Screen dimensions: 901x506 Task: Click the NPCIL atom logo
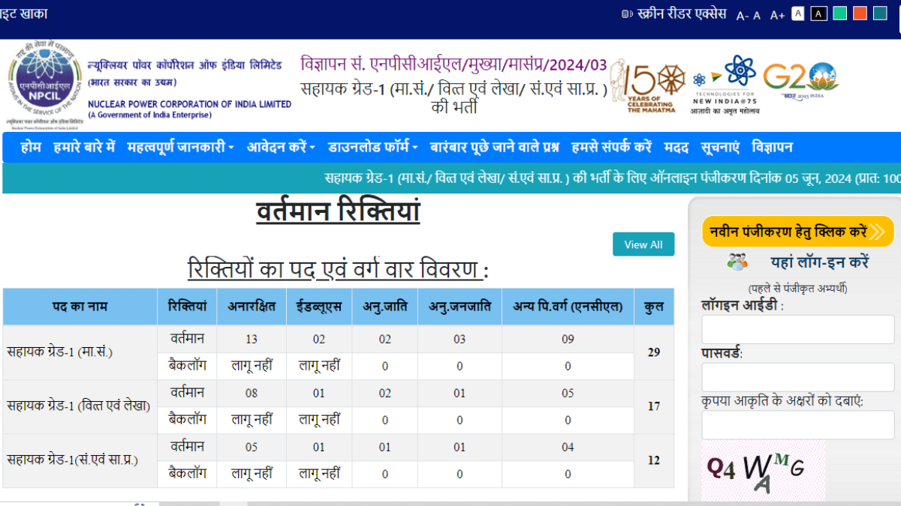44,83
